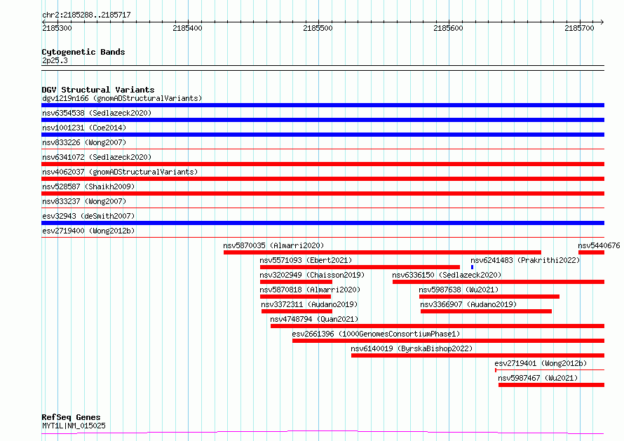Select the red bar under nsv4062037
Viewport: 624px width, 441px height.
323,179
